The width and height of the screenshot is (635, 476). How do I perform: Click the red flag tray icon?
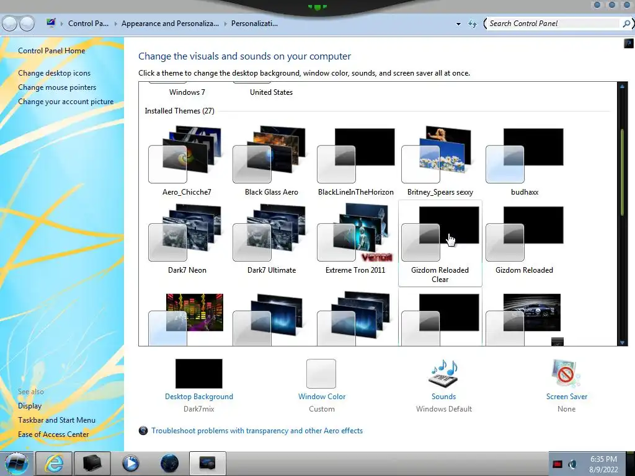pos(557,464)
